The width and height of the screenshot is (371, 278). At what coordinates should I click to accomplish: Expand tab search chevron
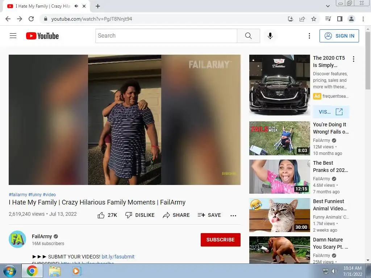pyautogui.click(x=328, y=6)
